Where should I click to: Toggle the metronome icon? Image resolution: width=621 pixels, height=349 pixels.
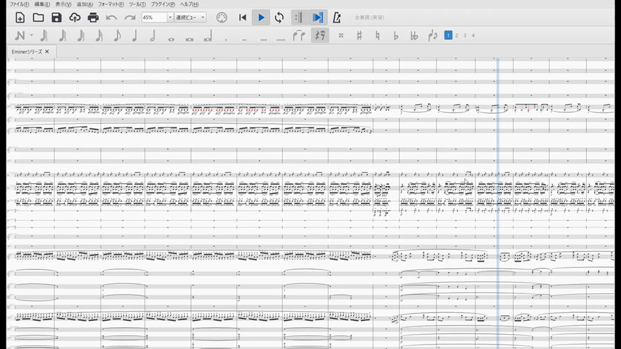click(x=336, y=17)
